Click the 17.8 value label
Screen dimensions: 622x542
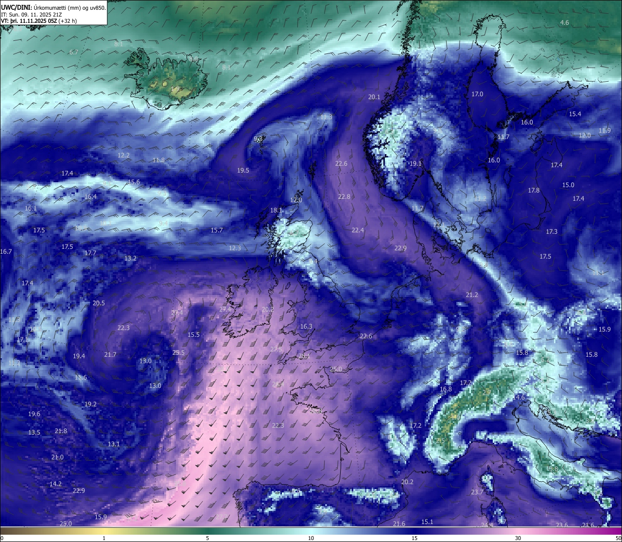tap(534, 190)
